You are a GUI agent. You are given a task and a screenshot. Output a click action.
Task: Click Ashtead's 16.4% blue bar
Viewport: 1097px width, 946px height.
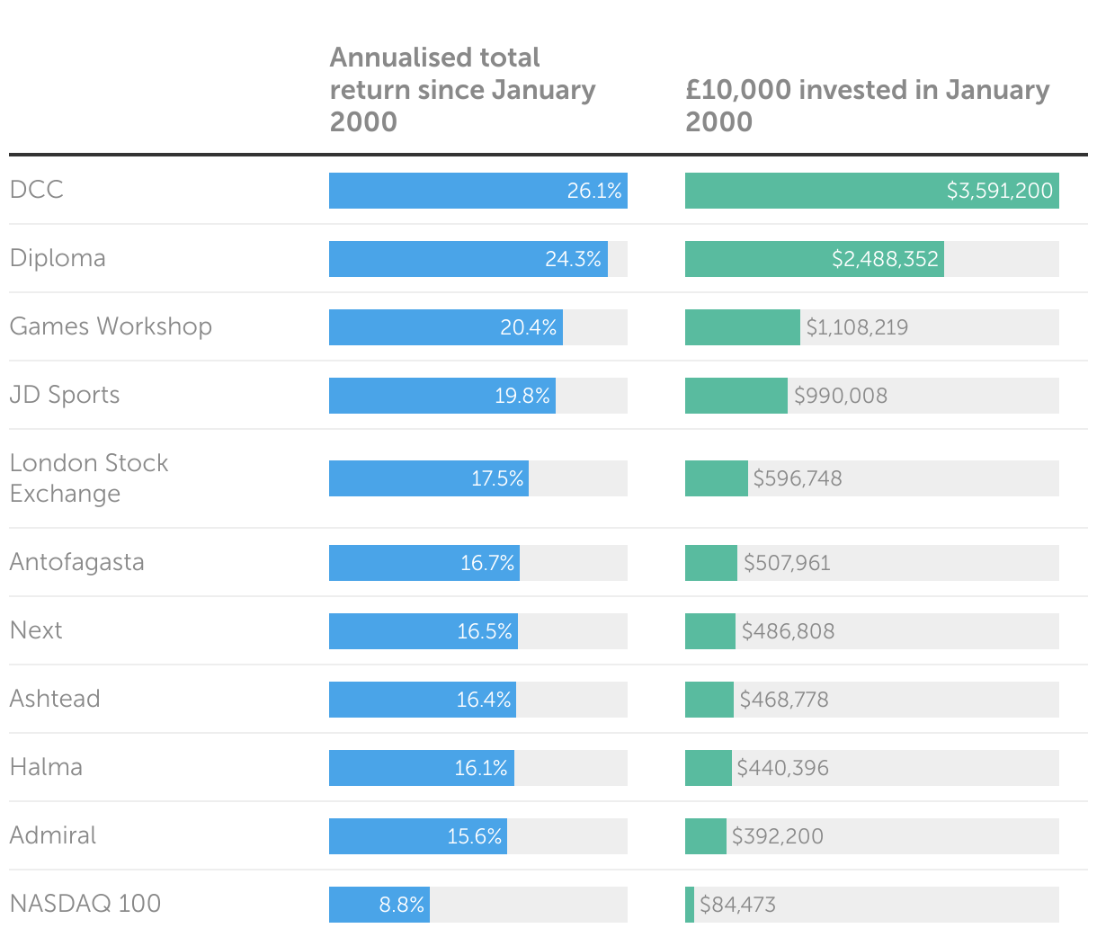[x=422, y=700]
